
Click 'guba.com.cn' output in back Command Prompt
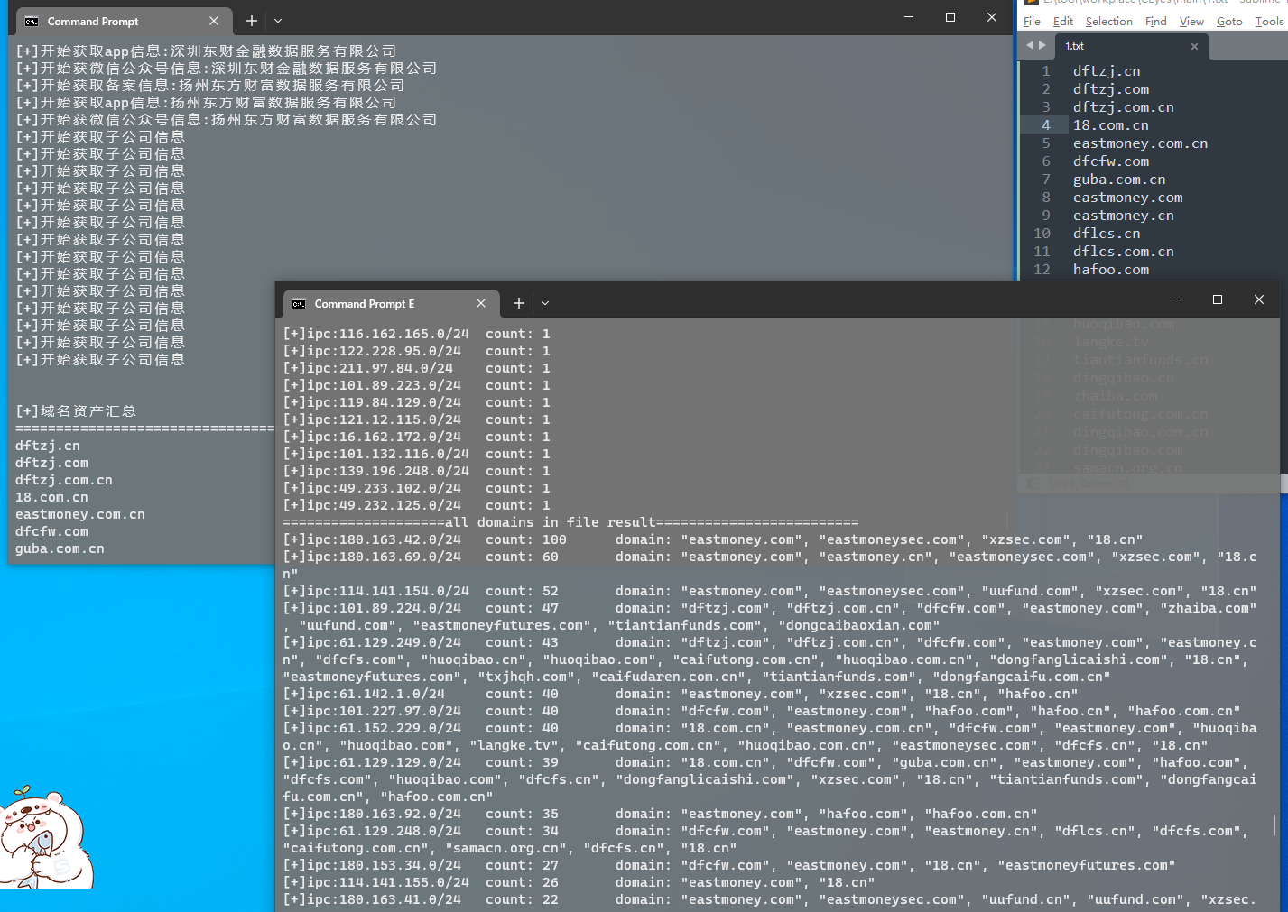click(x=60, y=548)
